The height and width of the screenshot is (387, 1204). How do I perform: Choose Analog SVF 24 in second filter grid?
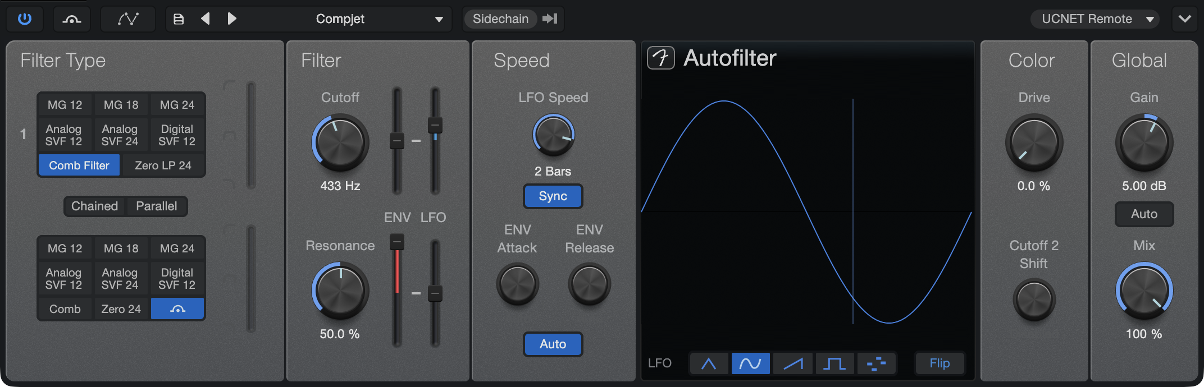pyautogui.click(x=120, y=279)
